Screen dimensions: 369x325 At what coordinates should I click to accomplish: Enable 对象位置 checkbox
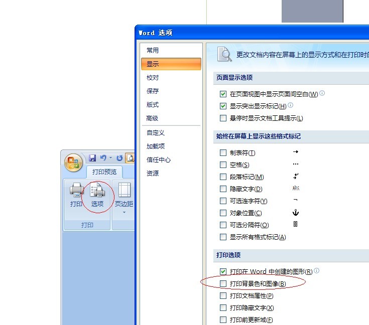pyautogui.click(x=223, y=213)
